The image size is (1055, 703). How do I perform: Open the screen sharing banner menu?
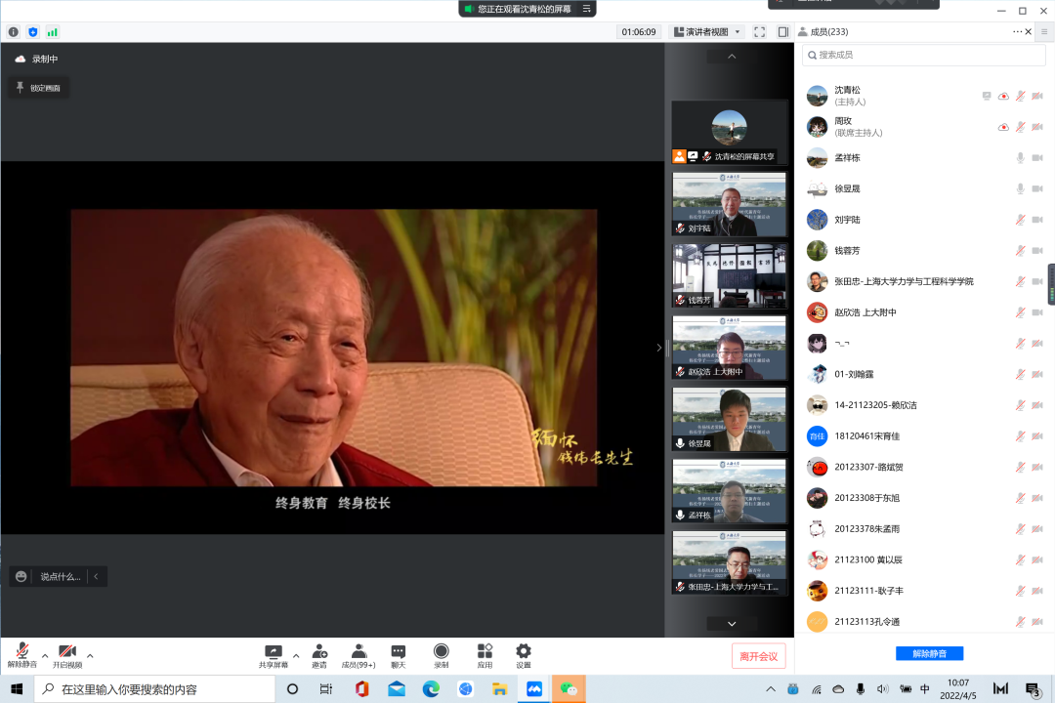587,9
